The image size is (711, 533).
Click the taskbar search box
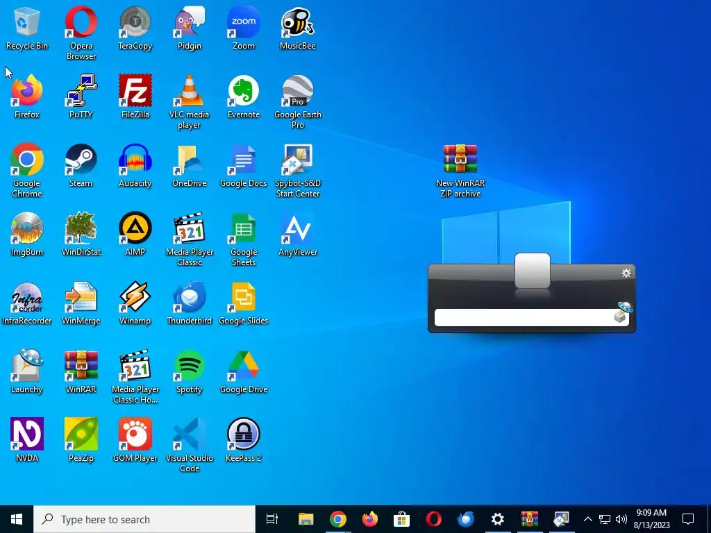pos(144,519)
